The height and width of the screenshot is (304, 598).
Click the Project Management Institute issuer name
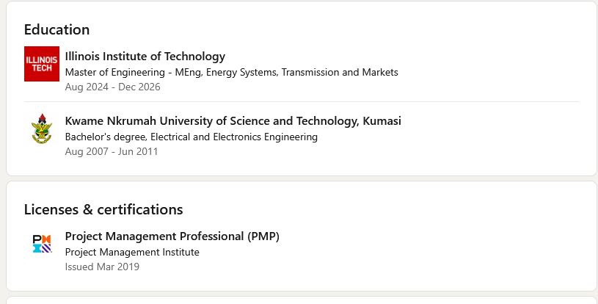point(132,252)
